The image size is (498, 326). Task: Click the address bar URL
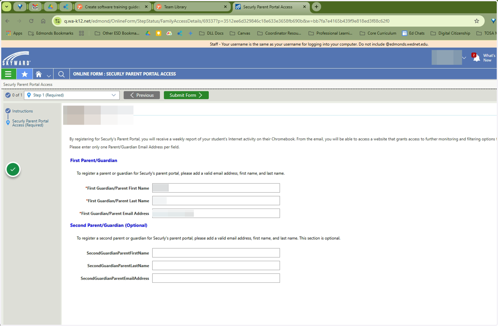coord(227,21)
